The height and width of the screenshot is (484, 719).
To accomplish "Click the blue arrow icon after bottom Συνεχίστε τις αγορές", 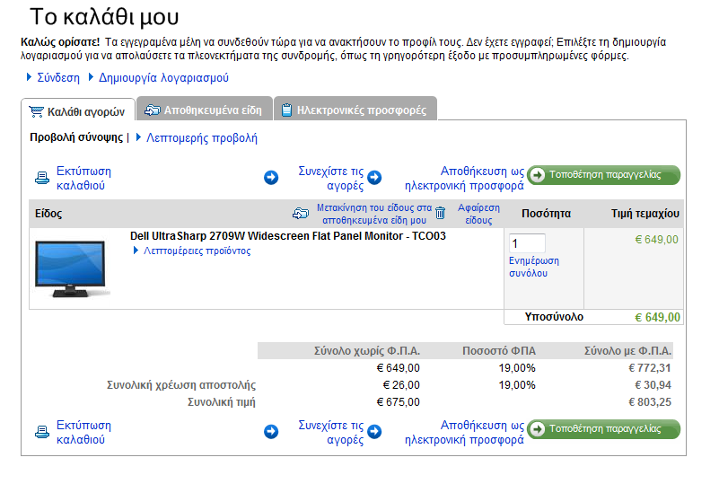I will [x=374, y=431].
